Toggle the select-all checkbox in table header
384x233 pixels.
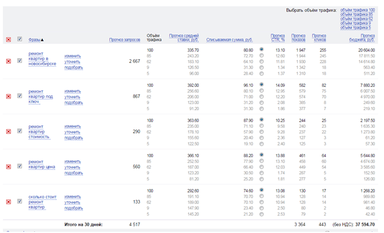click(x=20, y=39)
